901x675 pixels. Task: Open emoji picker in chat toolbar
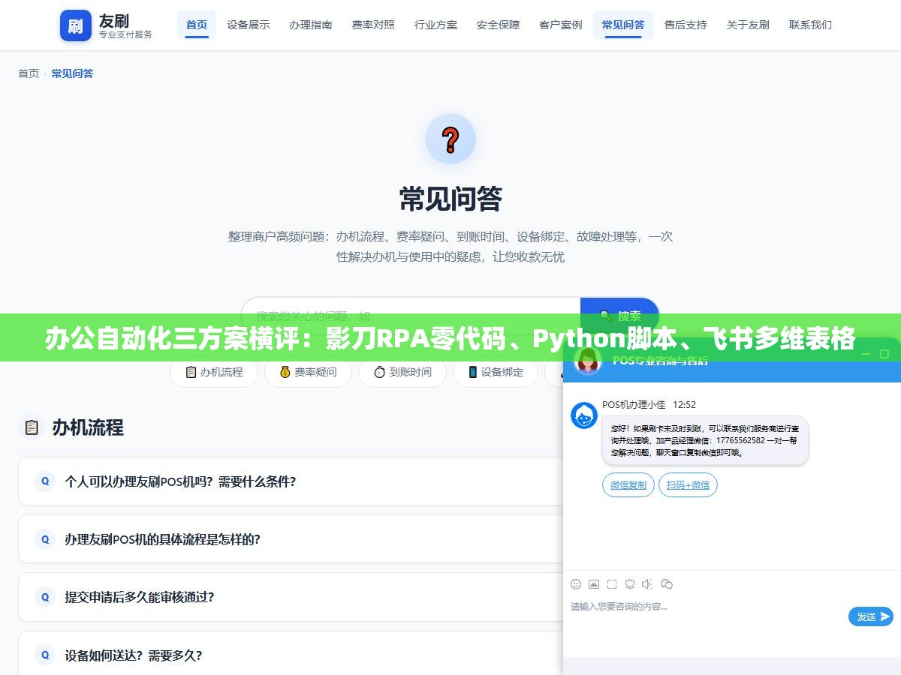576,584
